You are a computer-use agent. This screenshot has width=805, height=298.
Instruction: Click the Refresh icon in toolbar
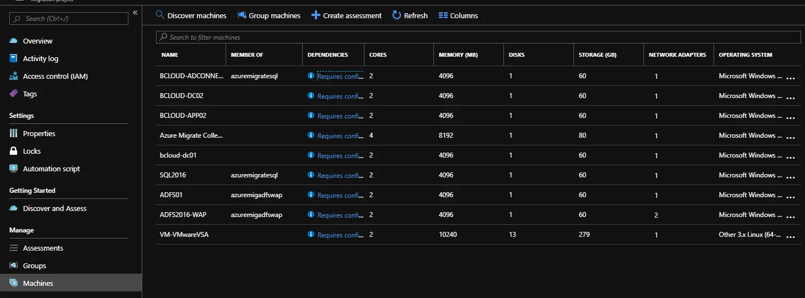coord(396,15)
